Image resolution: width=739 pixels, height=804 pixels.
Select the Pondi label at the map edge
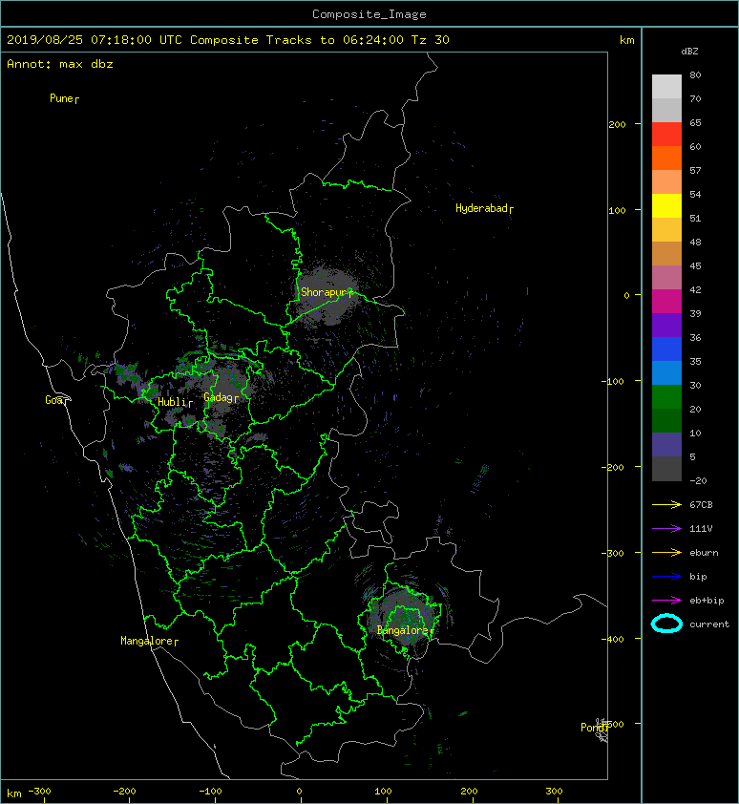pyautogui.click(x=593, y=728)
